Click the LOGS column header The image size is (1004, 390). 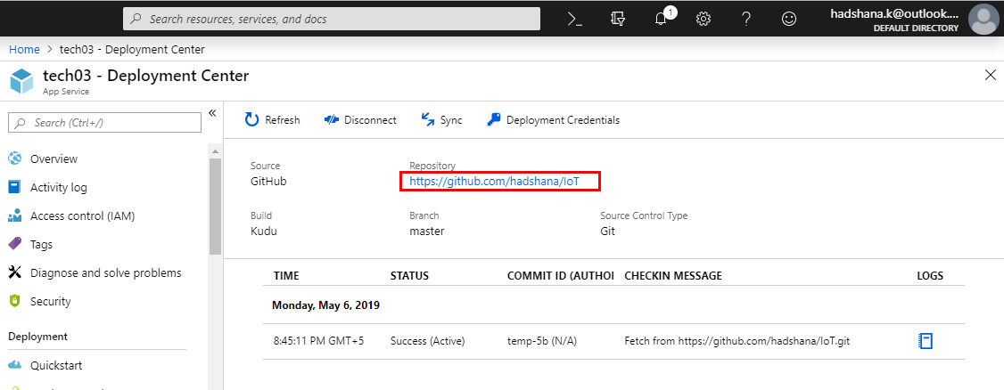pyautogui.click(x=930, y=275)
